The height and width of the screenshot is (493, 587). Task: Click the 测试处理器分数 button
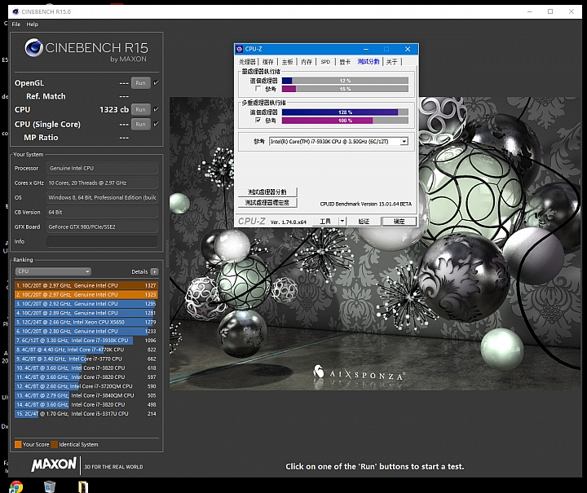tap(267, 191)
